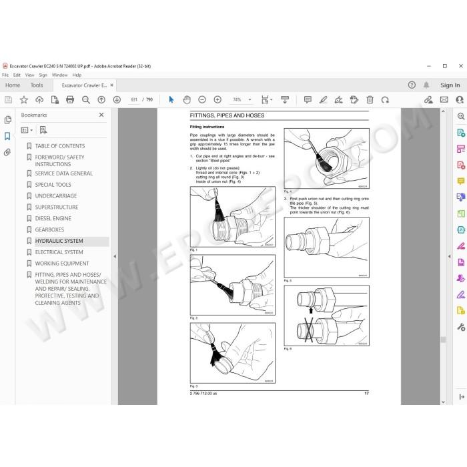Click the Save file icon

pos(8,100)
